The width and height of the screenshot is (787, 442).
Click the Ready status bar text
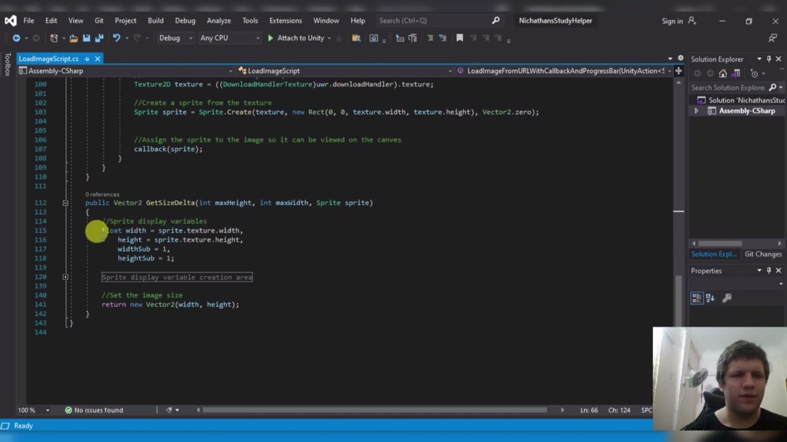coord(23,425)
